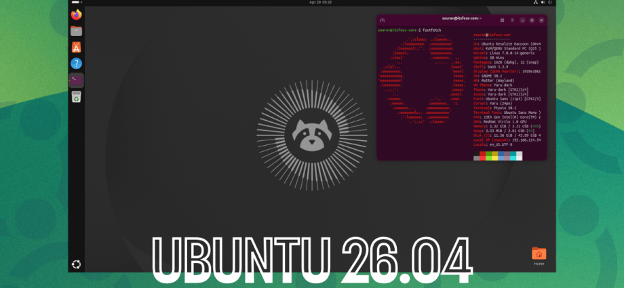624x288 pixels.
Task: Click the volume icon in the top bar
Action: click(x=543, y=3)
